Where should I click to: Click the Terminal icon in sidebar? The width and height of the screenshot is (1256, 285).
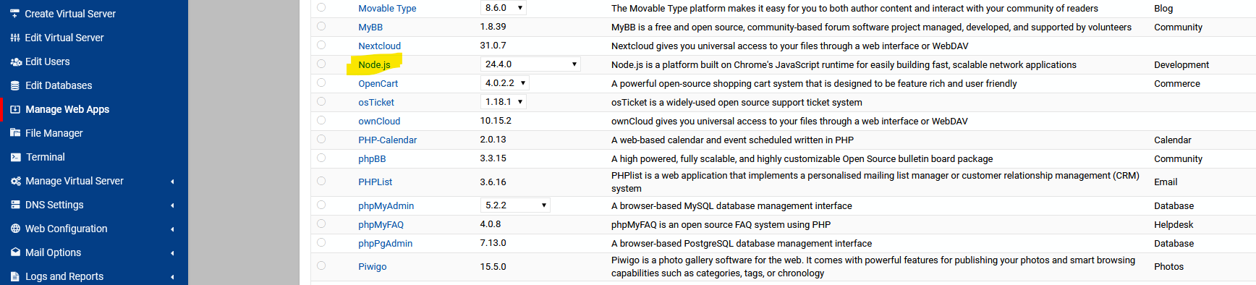coord(15,157)
